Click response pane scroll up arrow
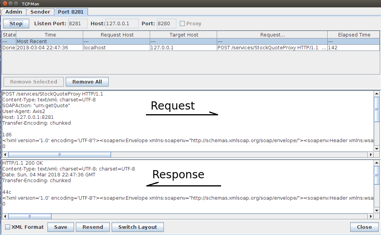Viewport: 381px width, 235px height. 376,162
